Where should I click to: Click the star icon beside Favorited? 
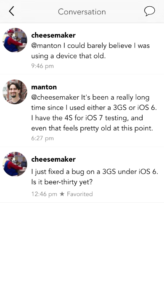(62, 194)
